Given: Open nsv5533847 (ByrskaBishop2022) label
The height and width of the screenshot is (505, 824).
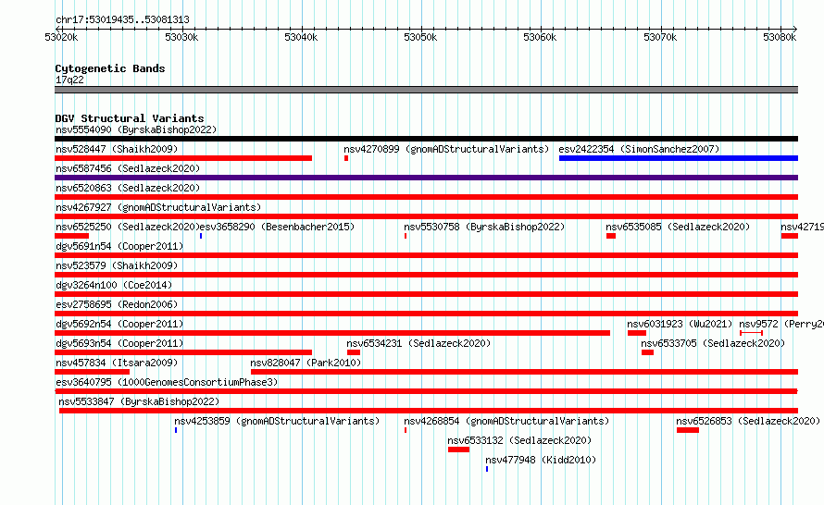Looking at the screenshot, I should [x=139, y=401].
